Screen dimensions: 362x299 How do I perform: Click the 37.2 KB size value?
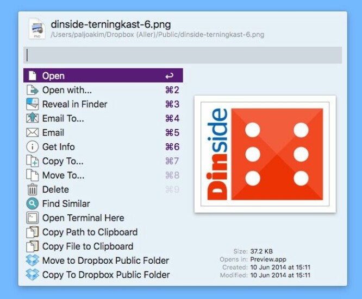click(261, 251)
